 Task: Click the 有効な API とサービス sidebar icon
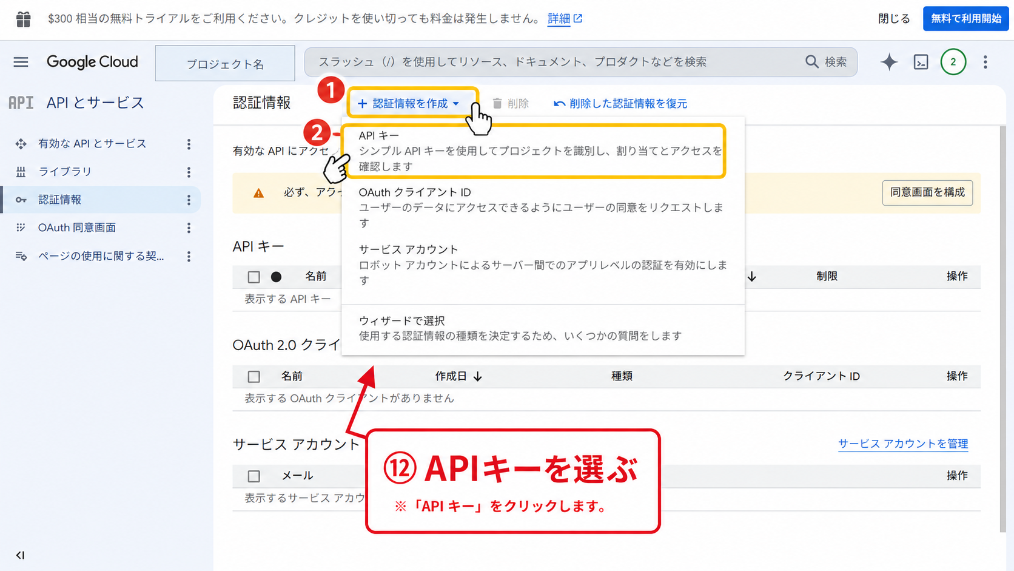(21, 144)
